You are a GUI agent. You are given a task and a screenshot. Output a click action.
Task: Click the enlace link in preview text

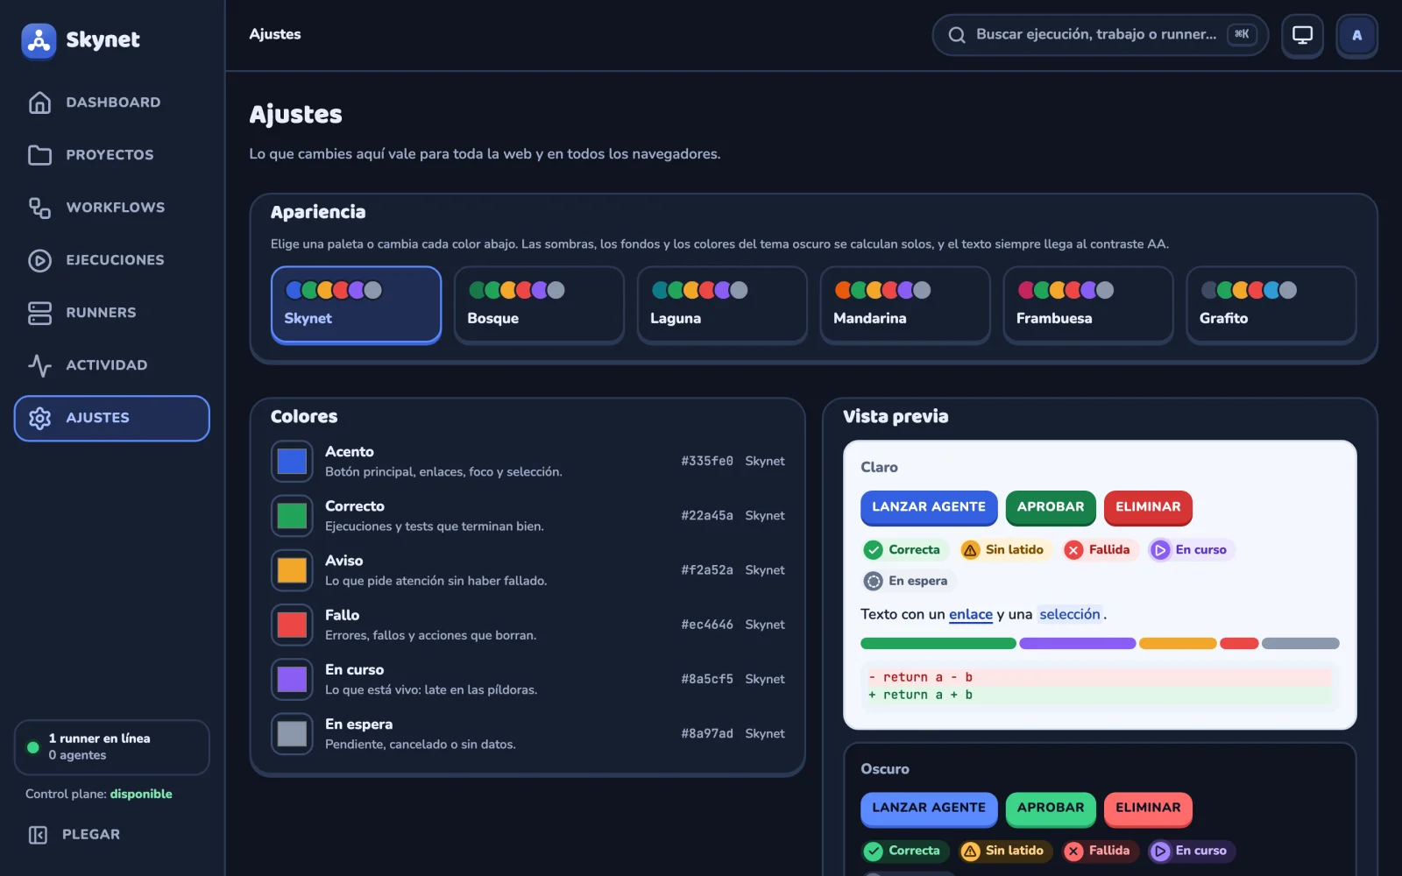click(971, 615)
